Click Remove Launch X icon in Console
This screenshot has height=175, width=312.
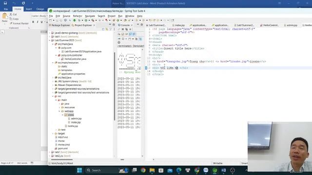123,29
